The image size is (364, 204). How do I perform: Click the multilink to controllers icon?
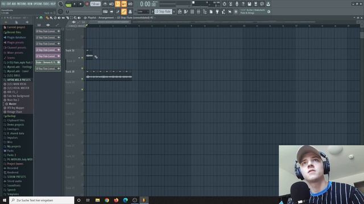(130, 11)
